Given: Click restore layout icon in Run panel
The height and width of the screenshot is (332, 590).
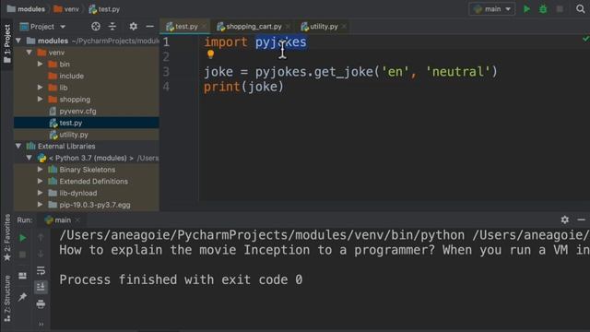Looking at the screenshot, I should point(22,276).
